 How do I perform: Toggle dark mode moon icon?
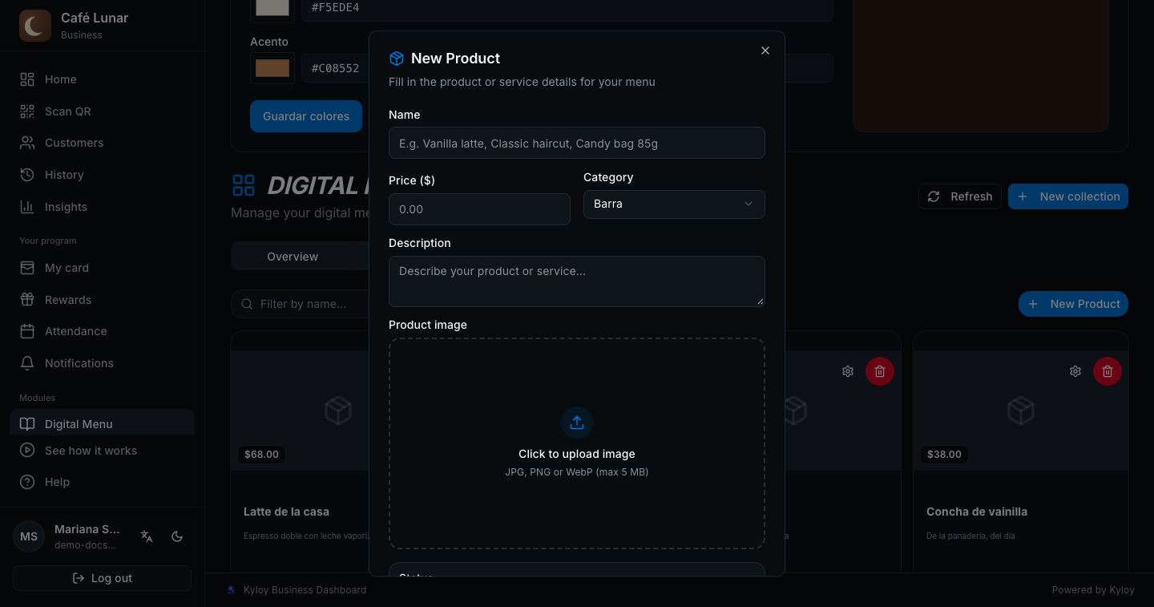(x=178, y=536)
